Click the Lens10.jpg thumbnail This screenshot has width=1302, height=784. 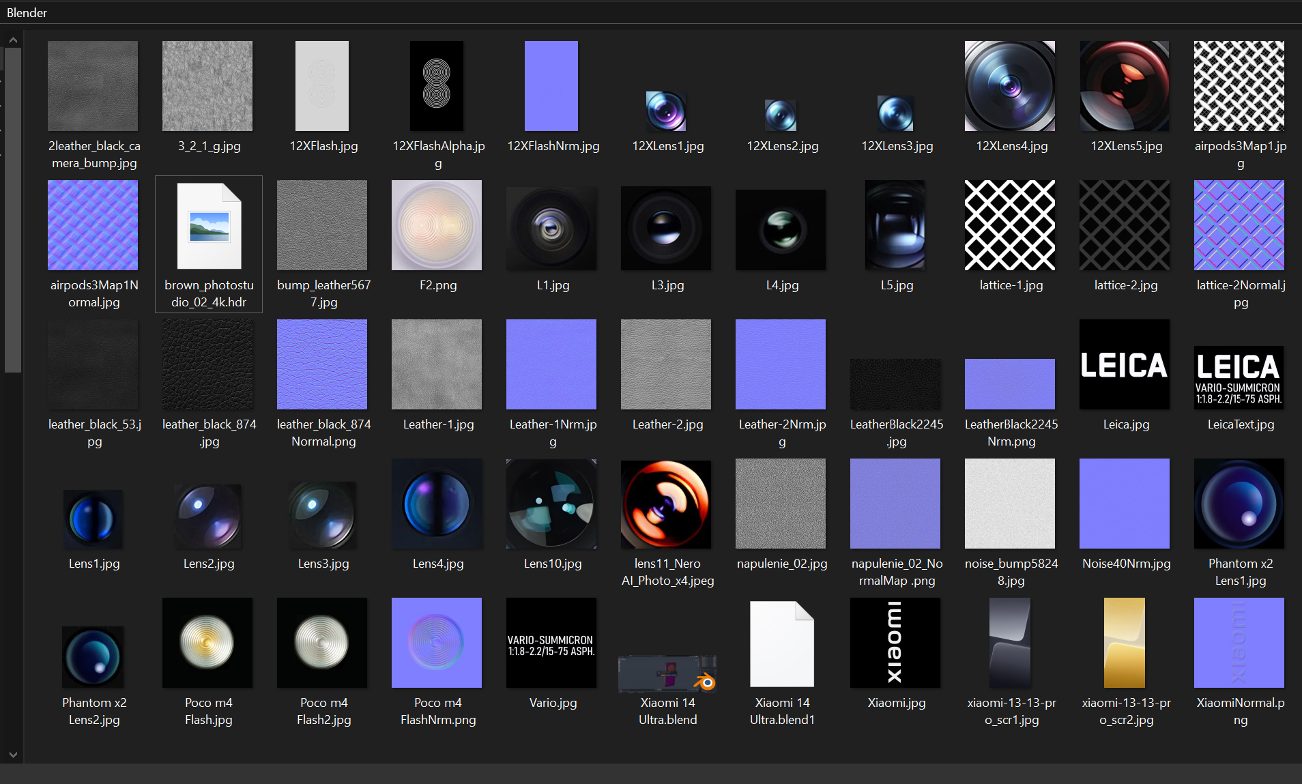click(x=551, y=504)
